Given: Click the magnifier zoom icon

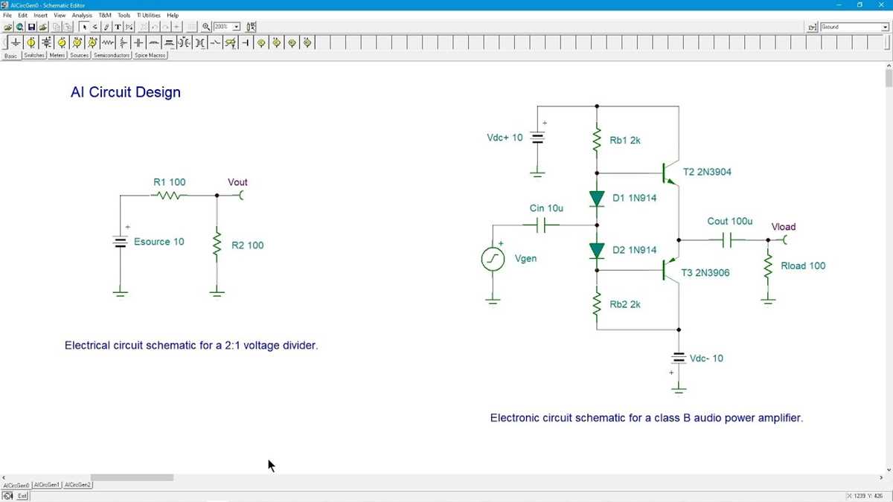Looking at the screenshot, I should coord(206,27).
